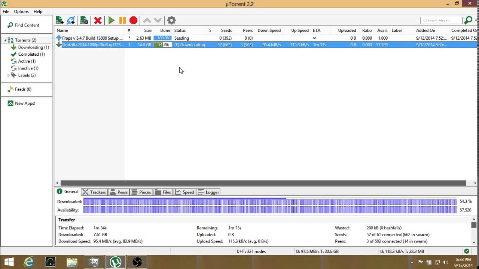Select Inactive (1) category

25,68
